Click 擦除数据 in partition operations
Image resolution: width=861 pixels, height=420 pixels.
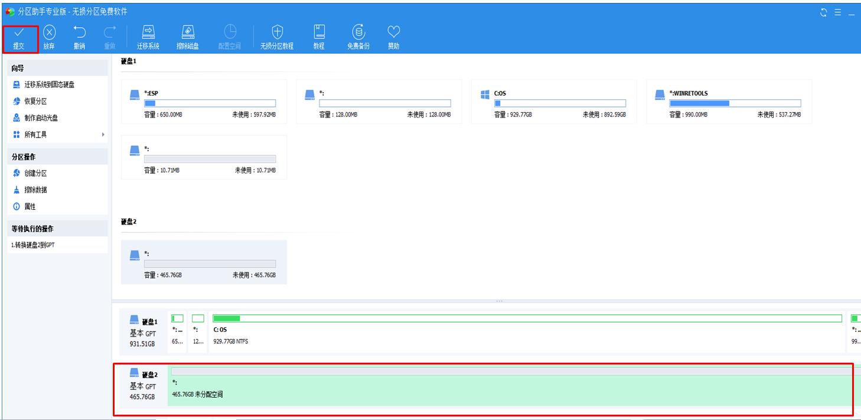coord(35,190)
